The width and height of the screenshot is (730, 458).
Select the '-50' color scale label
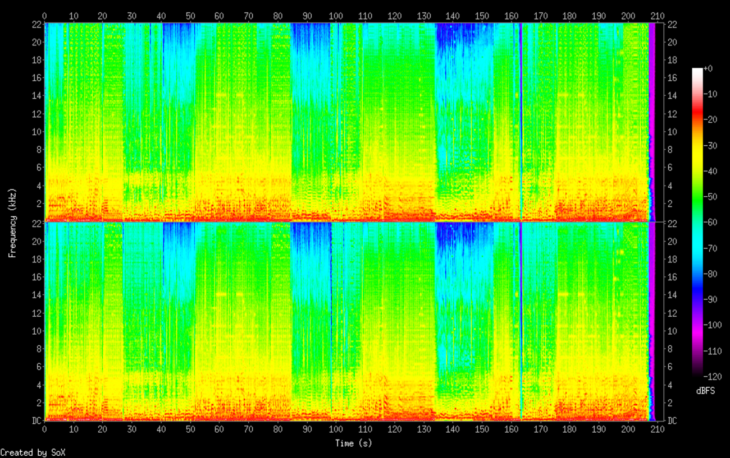click(710, 196)
